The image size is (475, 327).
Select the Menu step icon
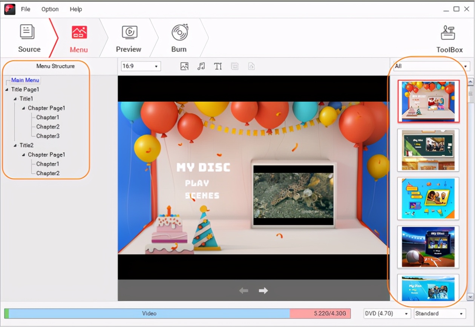coord(78,37)
